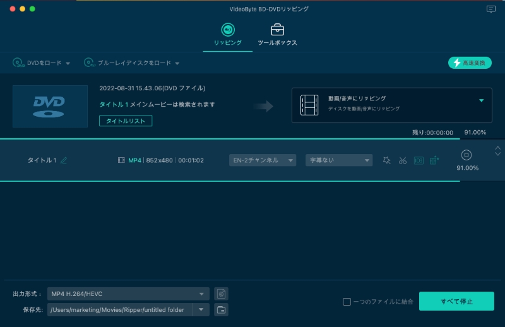
Task: Move タイトル 1 down with arrow
Action: [498, 154]
